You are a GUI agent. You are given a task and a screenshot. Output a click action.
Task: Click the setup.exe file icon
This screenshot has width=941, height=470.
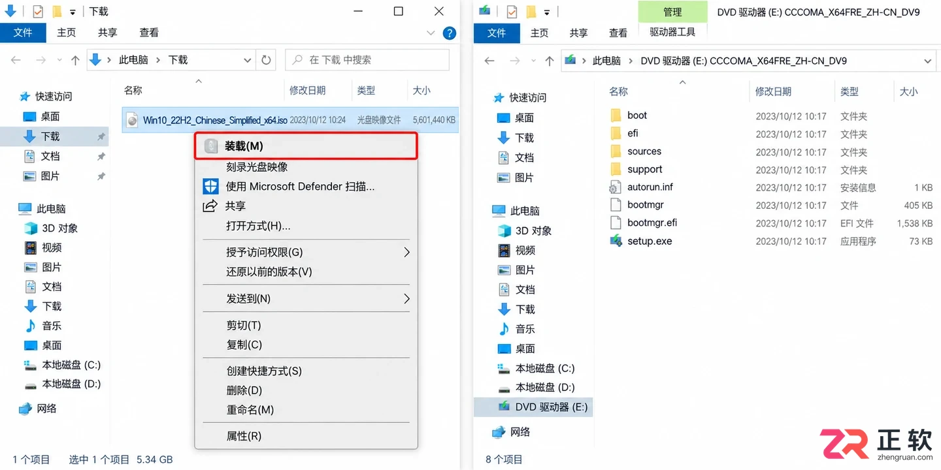click(x=616, y=241)
